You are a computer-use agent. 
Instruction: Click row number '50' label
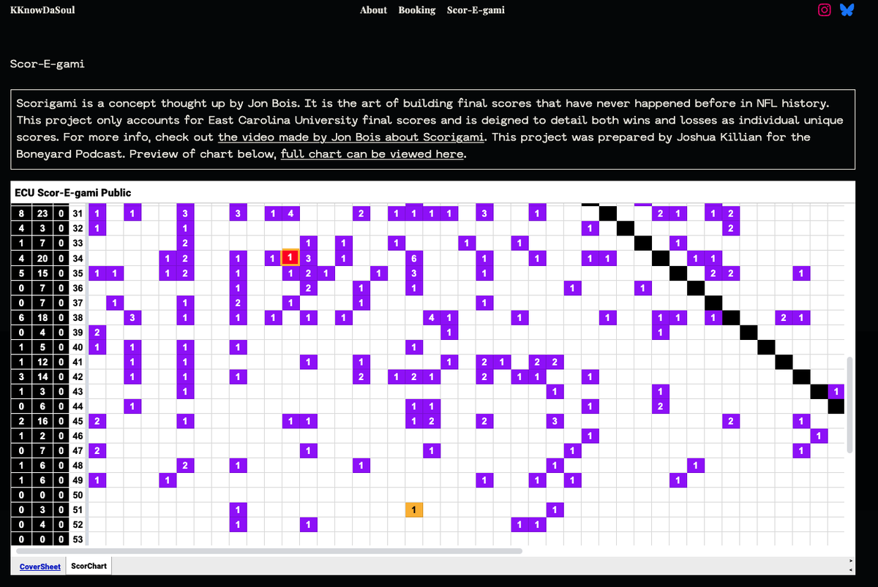pos(78,495)
